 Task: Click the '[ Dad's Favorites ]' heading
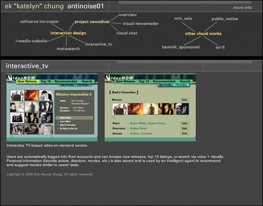coord(124,92)
